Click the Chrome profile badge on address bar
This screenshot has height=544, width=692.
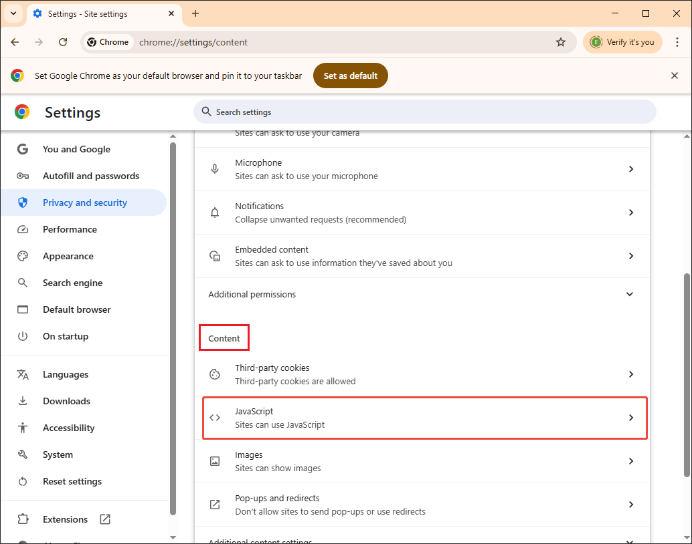[622, 41]
